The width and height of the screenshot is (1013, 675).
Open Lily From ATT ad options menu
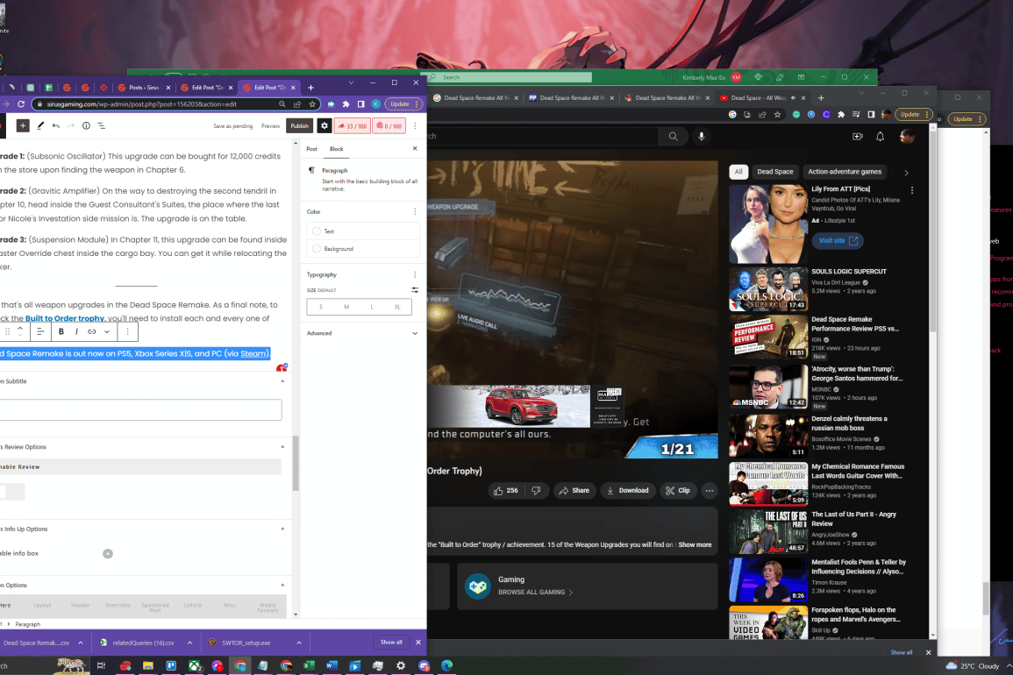pyautogui.click(x=911, y=190)
